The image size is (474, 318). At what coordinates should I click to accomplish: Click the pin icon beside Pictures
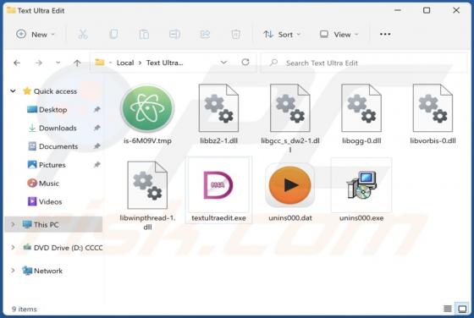click(96, 165)
